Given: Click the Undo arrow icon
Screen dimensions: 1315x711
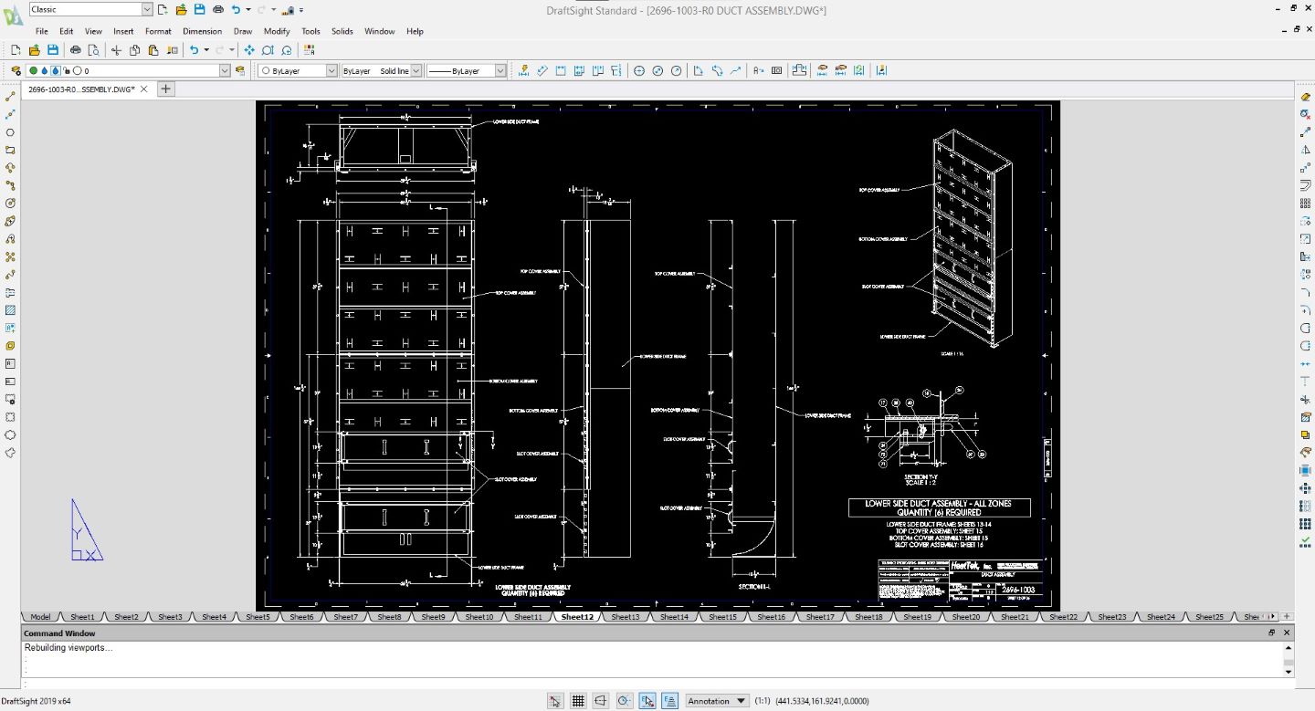Looking at the screenshot, I should click(194, 50).
